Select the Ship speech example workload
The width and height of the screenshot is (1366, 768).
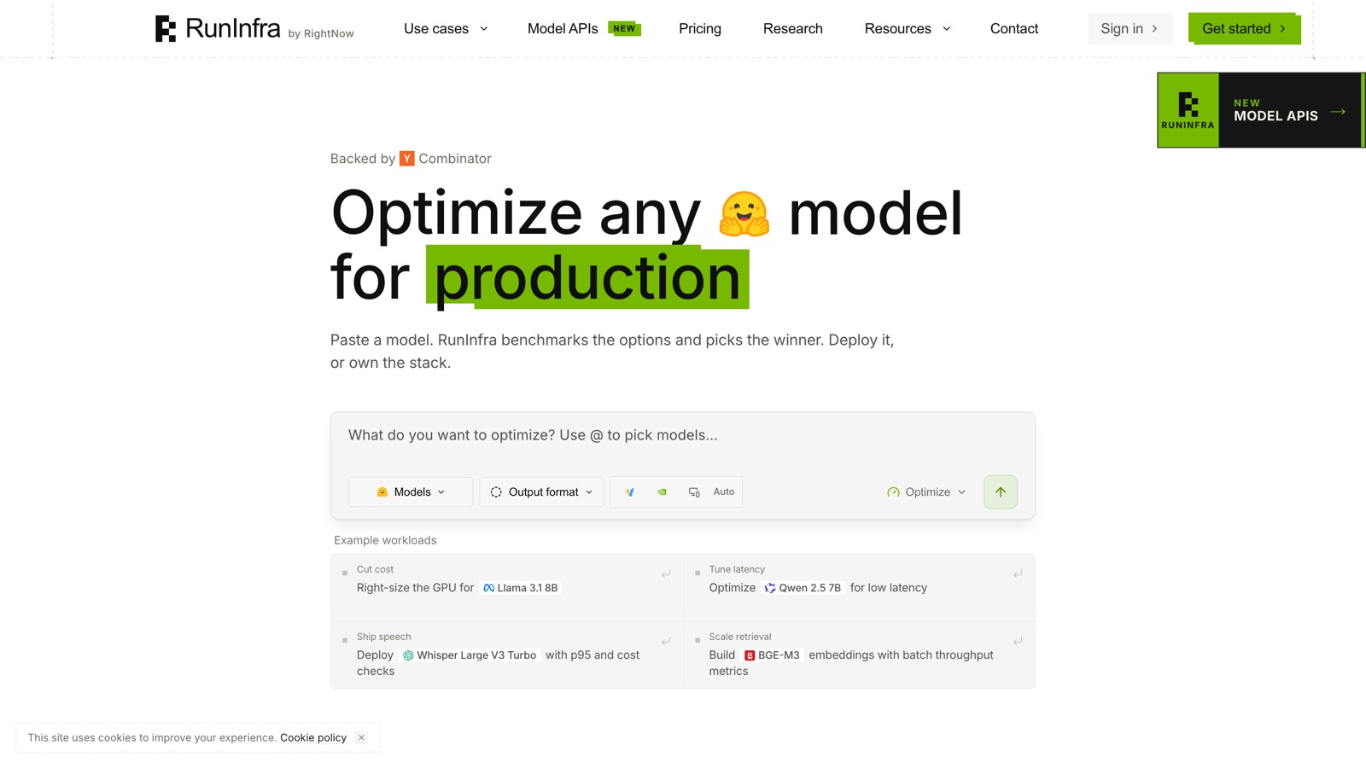[507, 655]
